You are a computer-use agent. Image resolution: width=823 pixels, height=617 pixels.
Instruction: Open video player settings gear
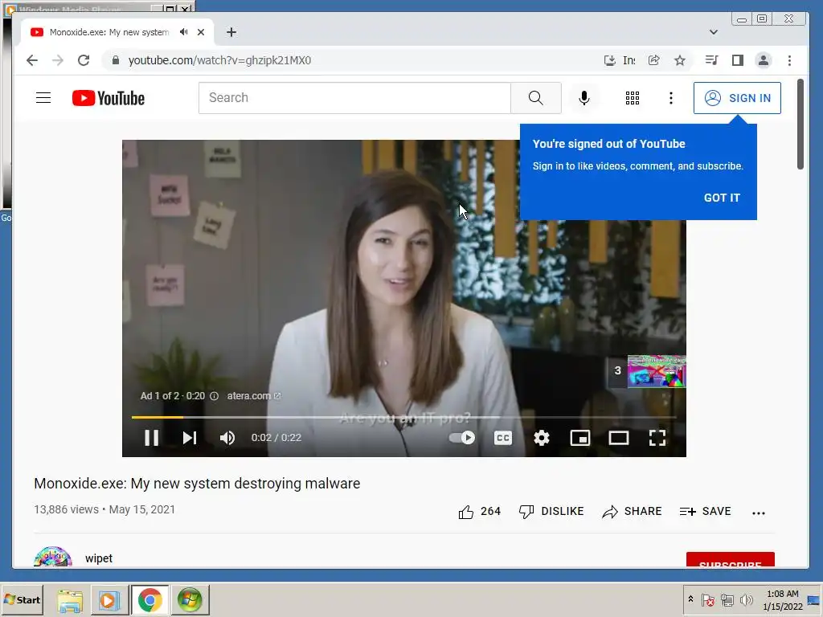click(542, 438)
